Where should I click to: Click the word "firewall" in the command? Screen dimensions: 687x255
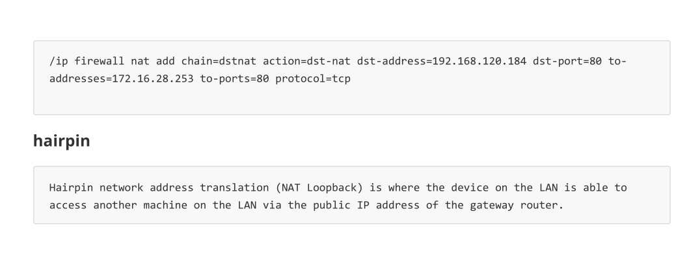100,61
